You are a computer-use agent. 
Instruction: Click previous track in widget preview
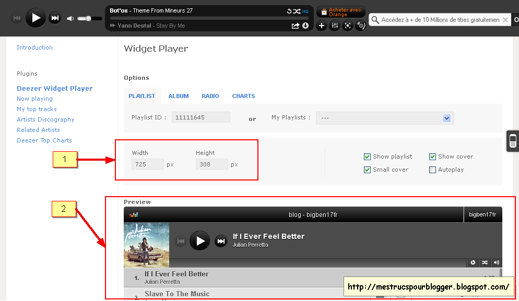pyautogui.click(x=181, y=241)
